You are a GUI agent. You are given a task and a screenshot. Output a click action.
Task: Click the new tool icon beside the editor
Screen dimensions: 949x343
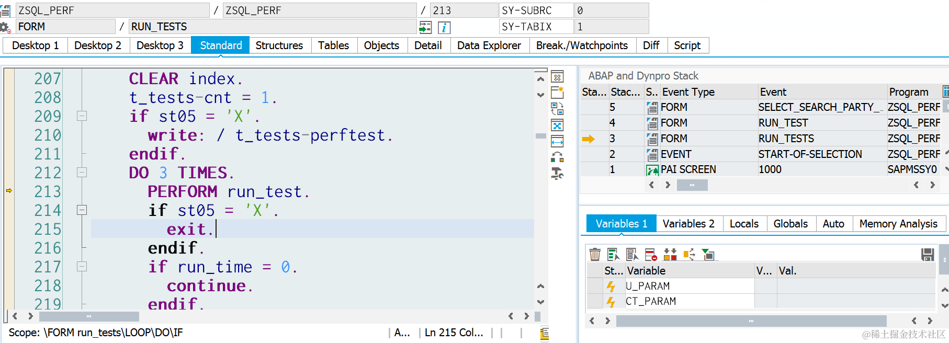pos(558,93)
